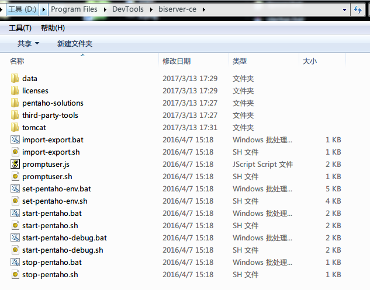Go to 工具 (D:) in breadcrumb

pos(22,10)
